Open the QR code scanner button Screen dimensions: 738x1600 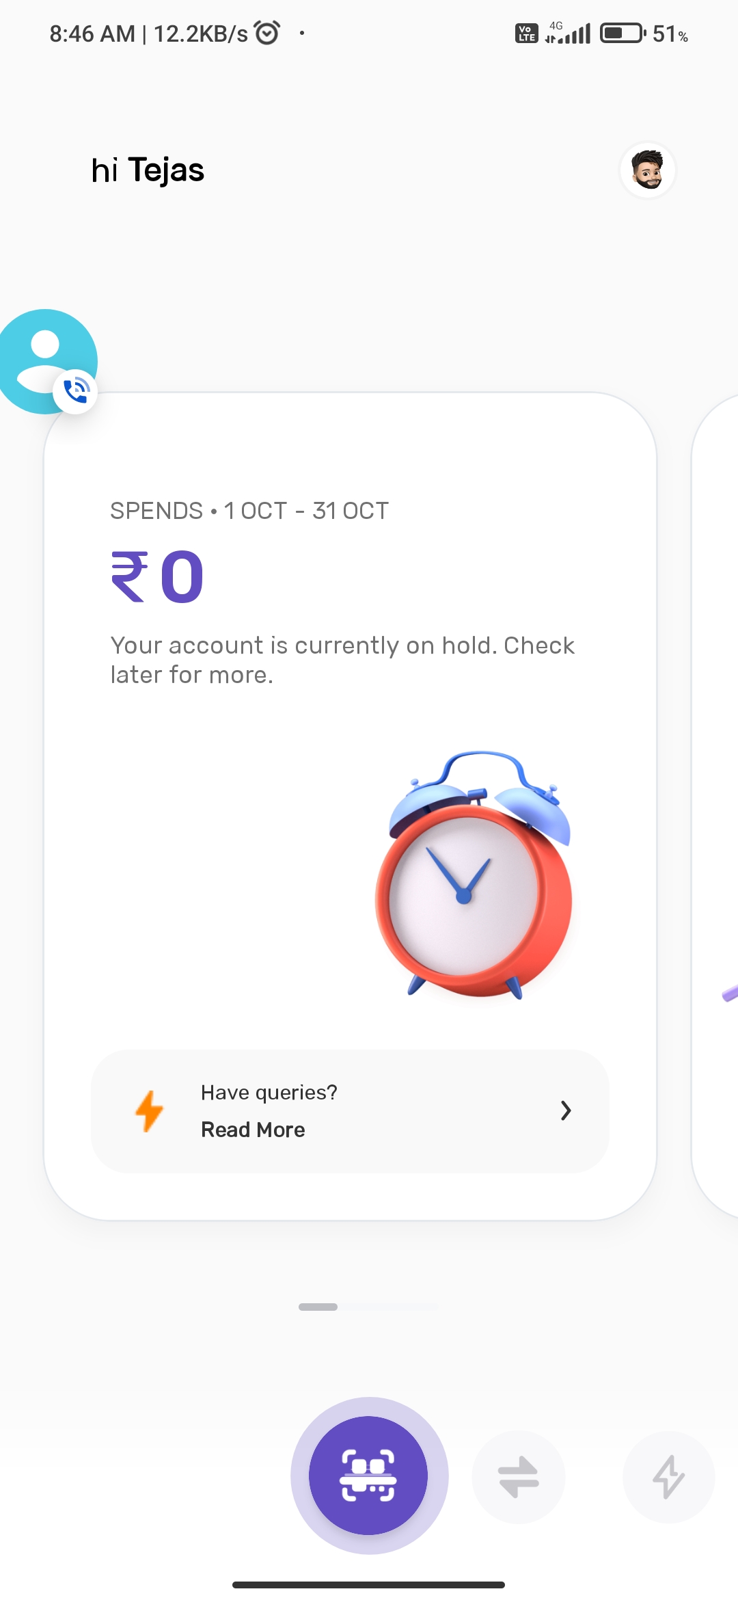[368, 1476]
